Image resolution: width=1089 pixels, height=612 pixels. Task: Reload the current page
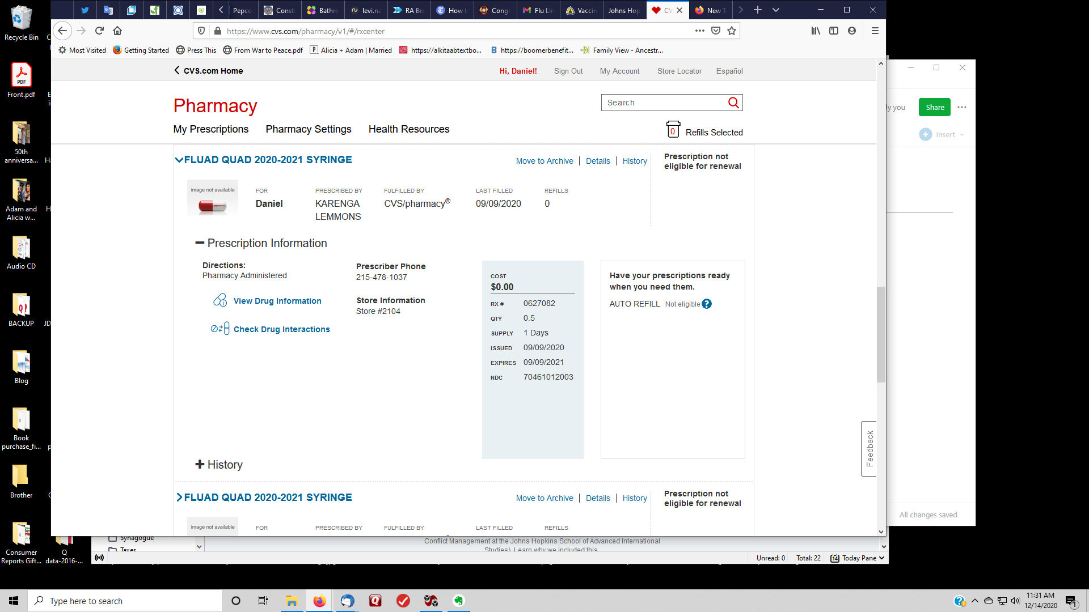click(x=99, y=31)
